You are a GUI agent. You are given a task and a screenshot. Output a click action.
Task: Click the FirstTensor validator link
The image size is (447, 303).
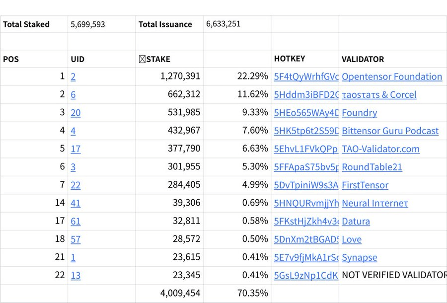point(365,185)
